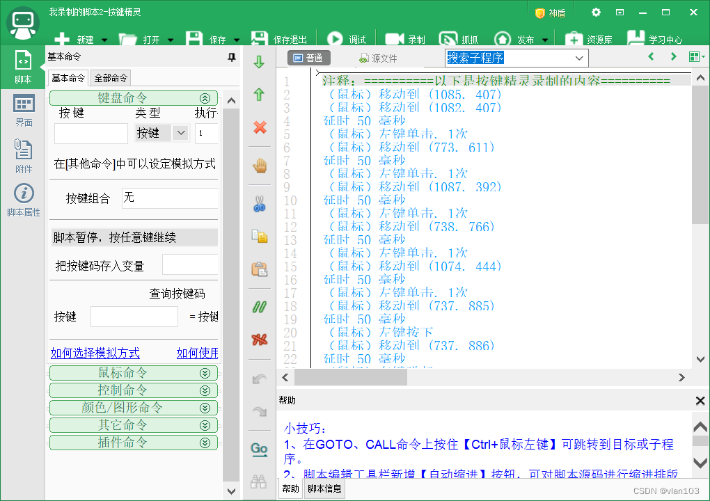Open the 资源库 resource library

pyautogui.click(x=589, y=40)
